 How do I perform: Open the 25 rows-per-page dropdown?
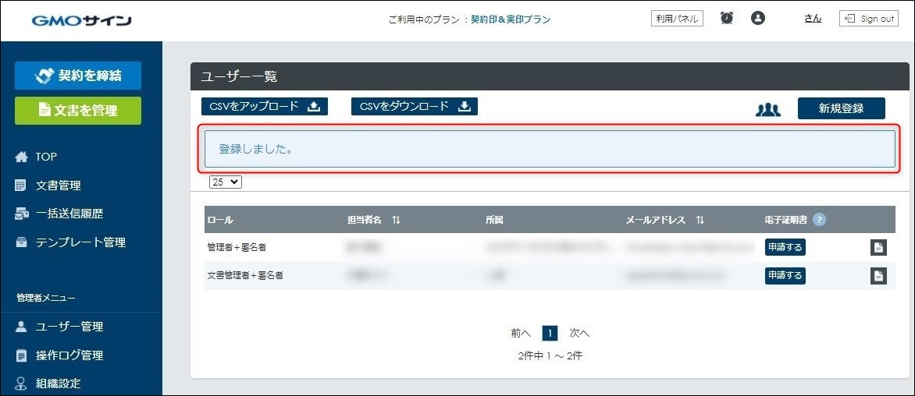226,182
